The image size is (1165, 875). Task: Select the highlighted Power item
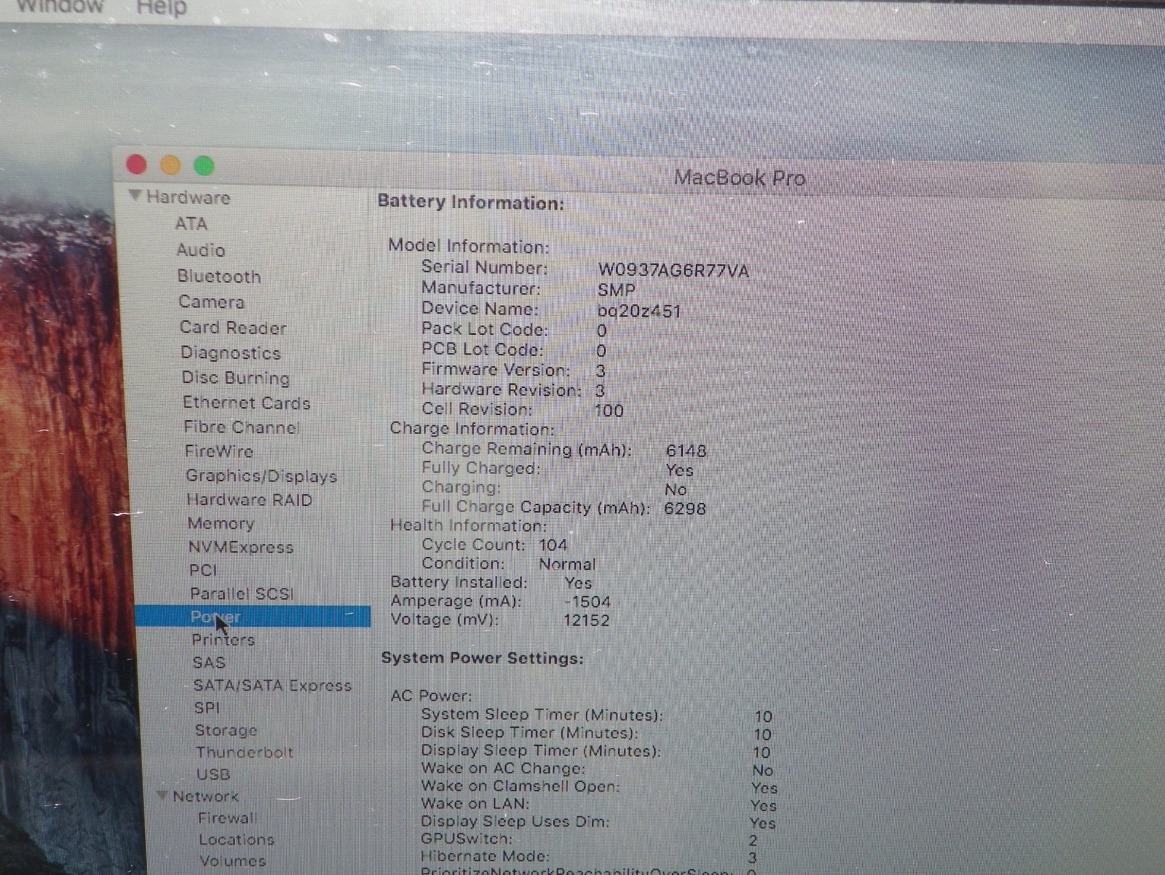253,617
